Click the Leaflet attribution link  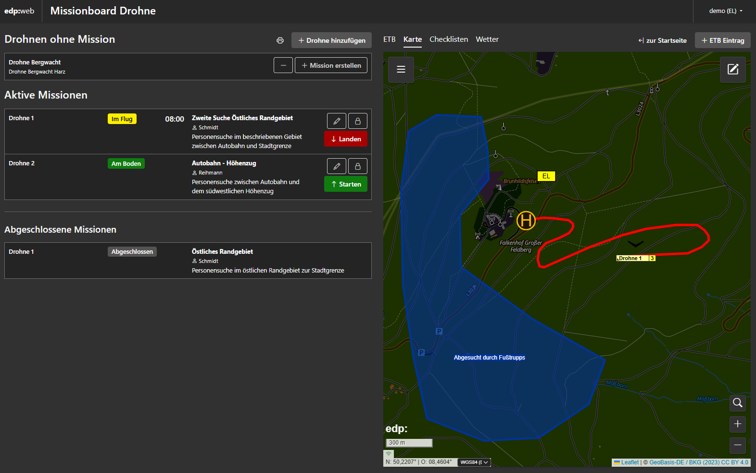(629, 462)
